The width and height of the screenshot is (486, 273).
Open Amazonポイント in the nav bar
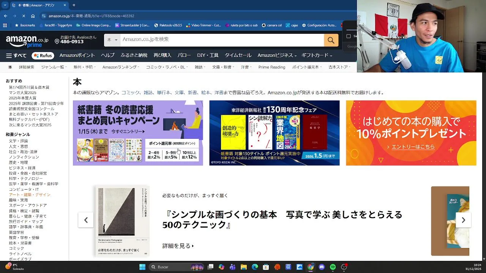77,55
